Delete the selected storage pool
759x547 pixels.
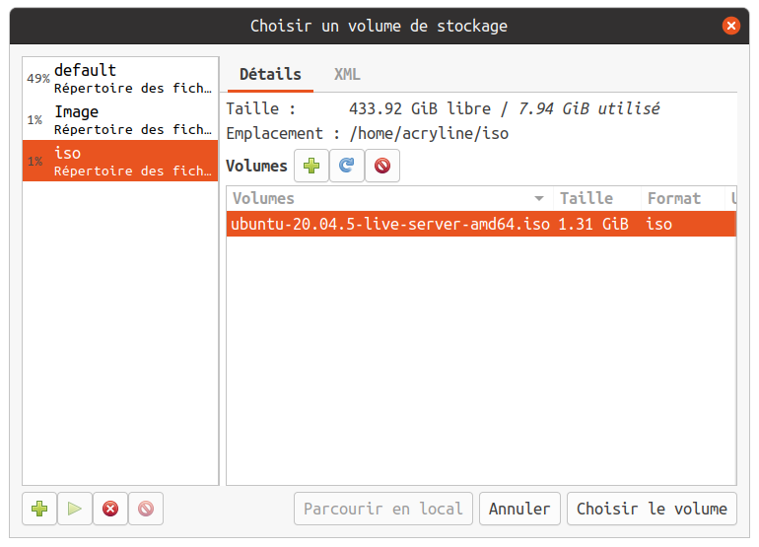pyautogui.click(x=146, y=509)
